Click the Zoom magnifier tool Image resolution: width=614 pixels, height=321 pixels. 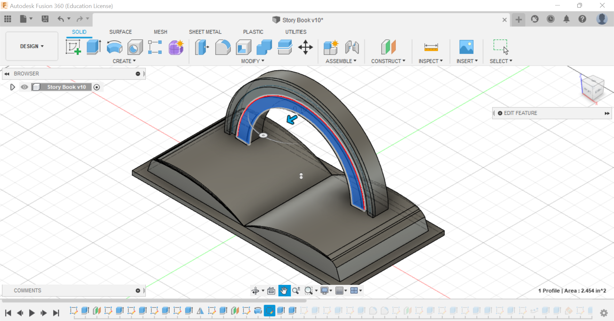click(x=296, y=291)
